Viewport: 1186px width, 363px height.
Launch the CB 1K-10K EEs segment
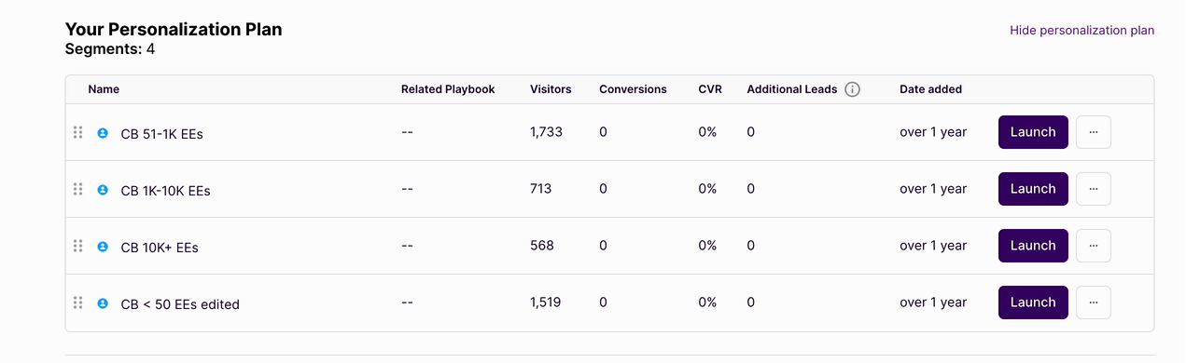[x=1033, y=189]
